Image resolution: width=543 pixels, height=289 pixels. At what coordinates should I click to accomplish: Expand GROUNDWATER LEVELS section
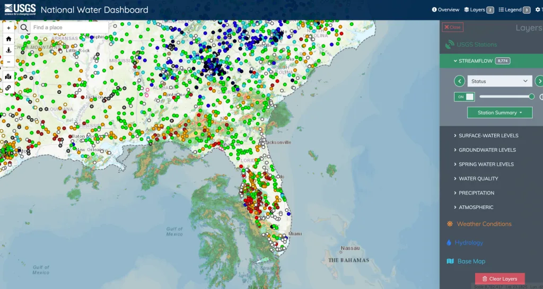[x=487, y=150]
